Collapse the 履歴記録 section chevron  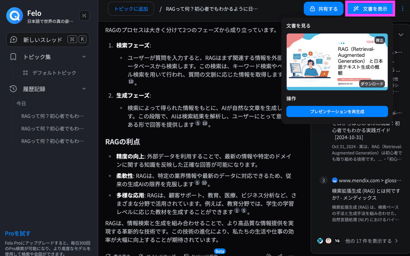point(84,89)
